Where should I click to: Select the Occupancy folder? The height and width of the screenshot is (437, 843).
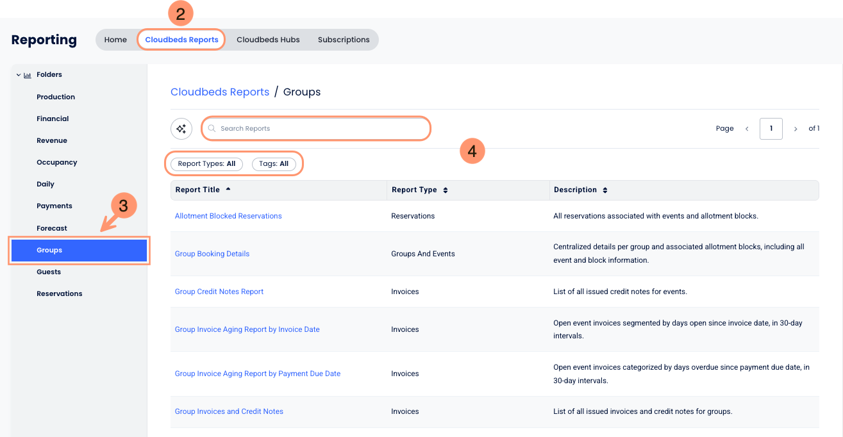[57, 162]
